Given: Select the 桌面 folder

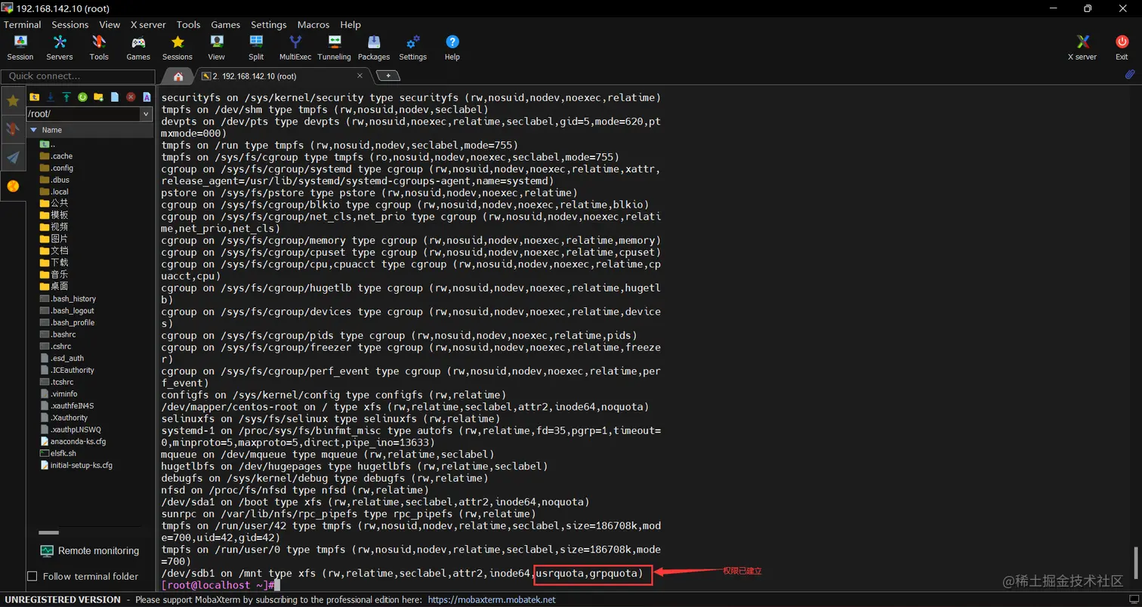Looking at the screenshot, I should point(54,286).
